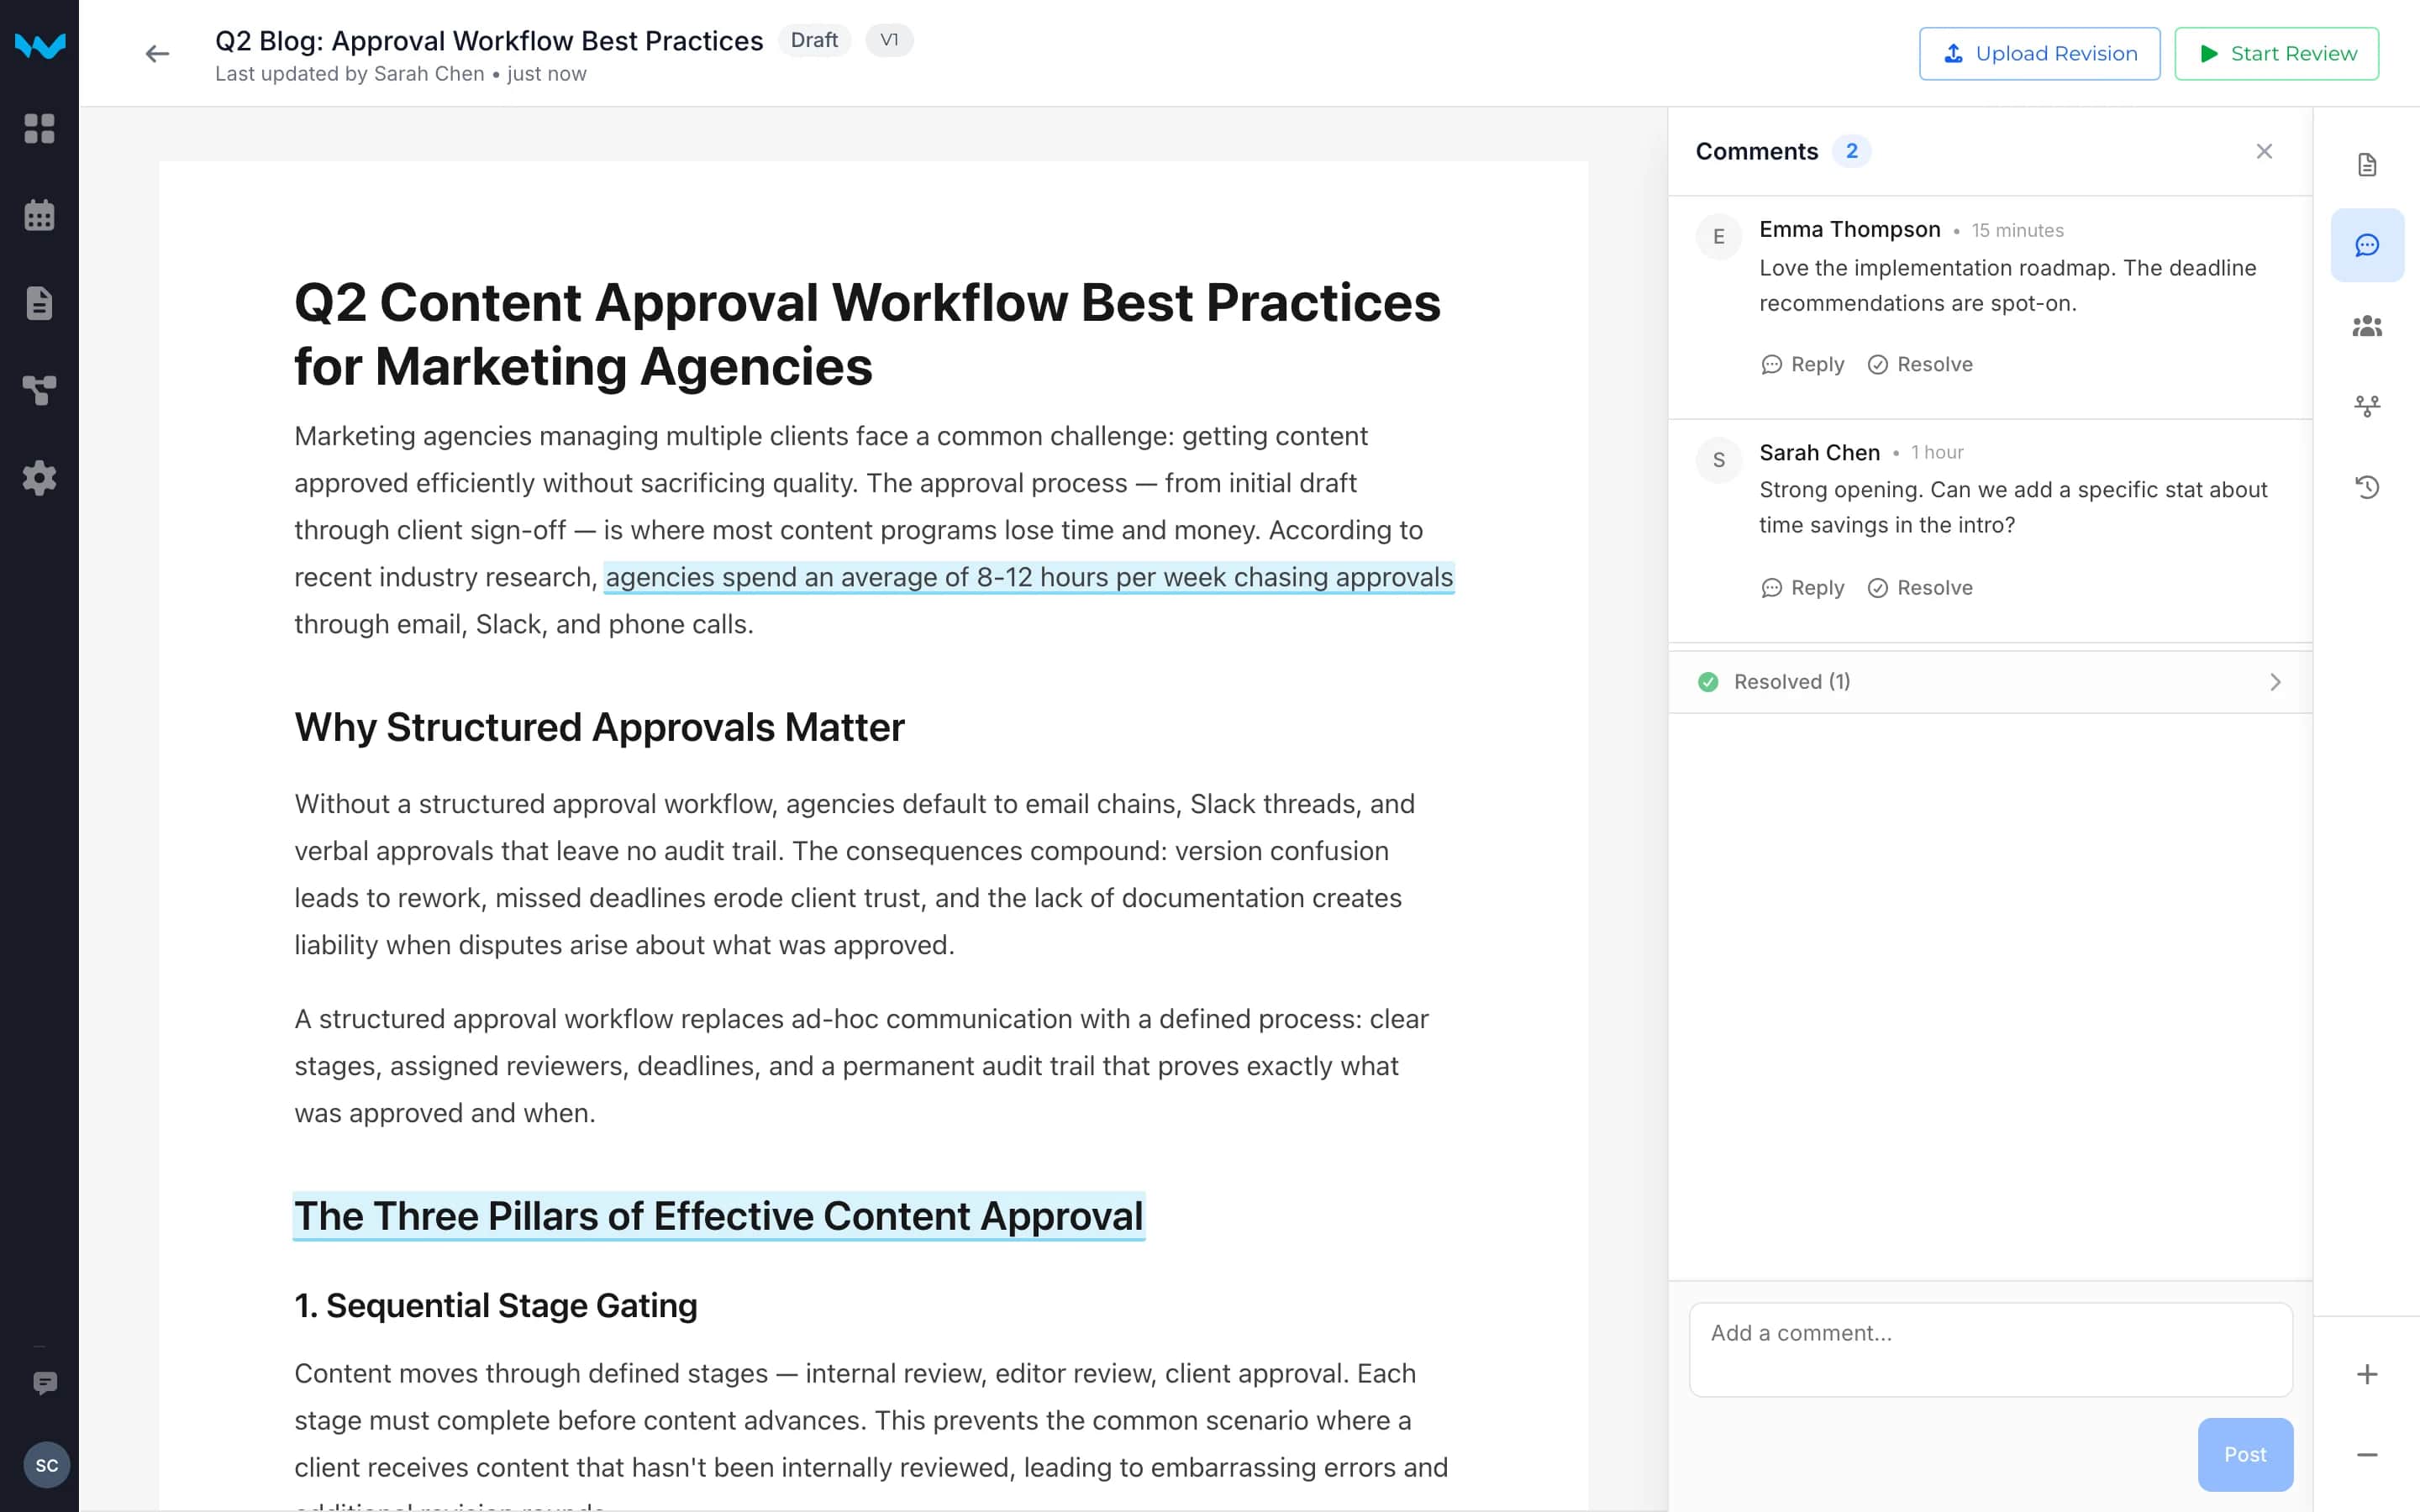Open the dashboard grid icon
This screenshot has height=1512, width=2420.
39,128
